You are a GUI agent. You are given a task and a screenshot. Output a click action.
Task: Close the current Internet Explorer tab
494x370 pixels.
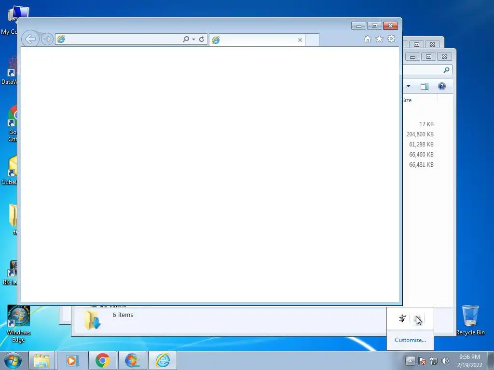point(300,40)
